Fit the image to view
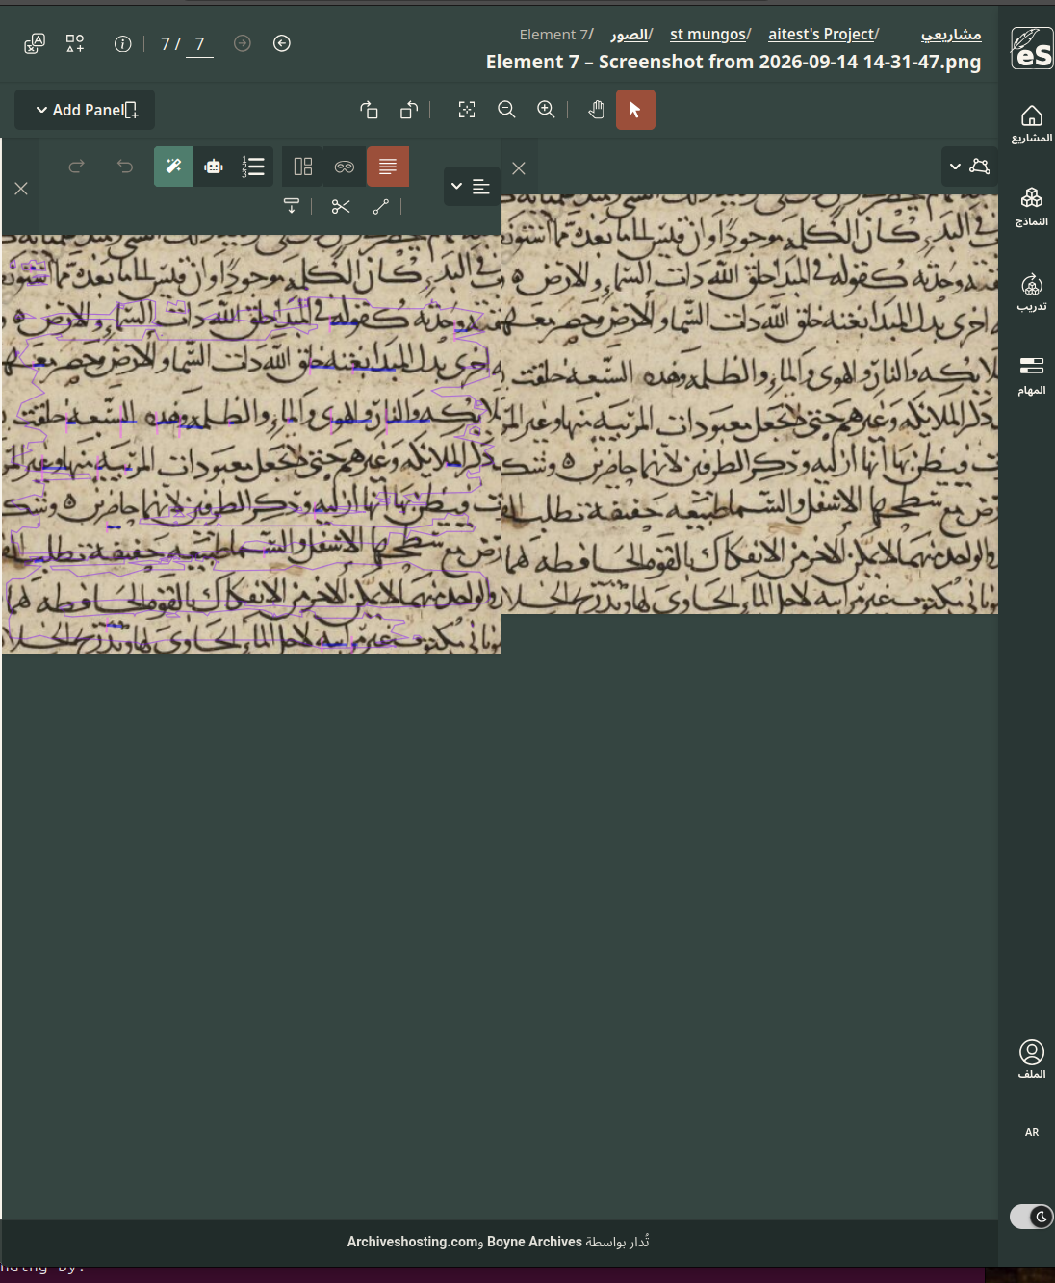The width and height of the screenshot is (1055, 1283). point(467,110)
